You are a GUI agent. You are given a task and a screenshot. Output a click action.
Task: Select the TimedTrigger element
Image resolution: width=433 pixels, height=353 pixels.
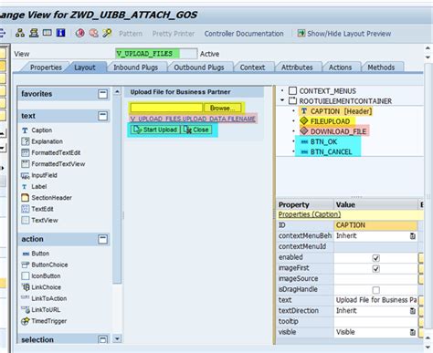tap(44, 321)
